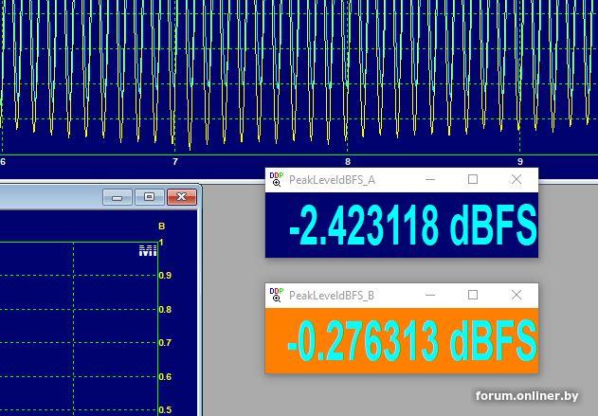This screenshot has height=416, width=598.
Task: Minimize the PeakLeveldBFS_A window
Action: tap(430, 179)
